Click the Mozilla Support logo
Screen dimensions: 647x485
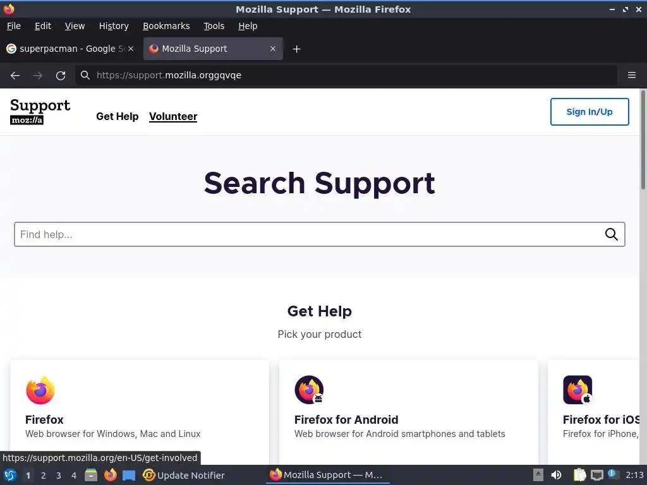click(x=40, y=111)
